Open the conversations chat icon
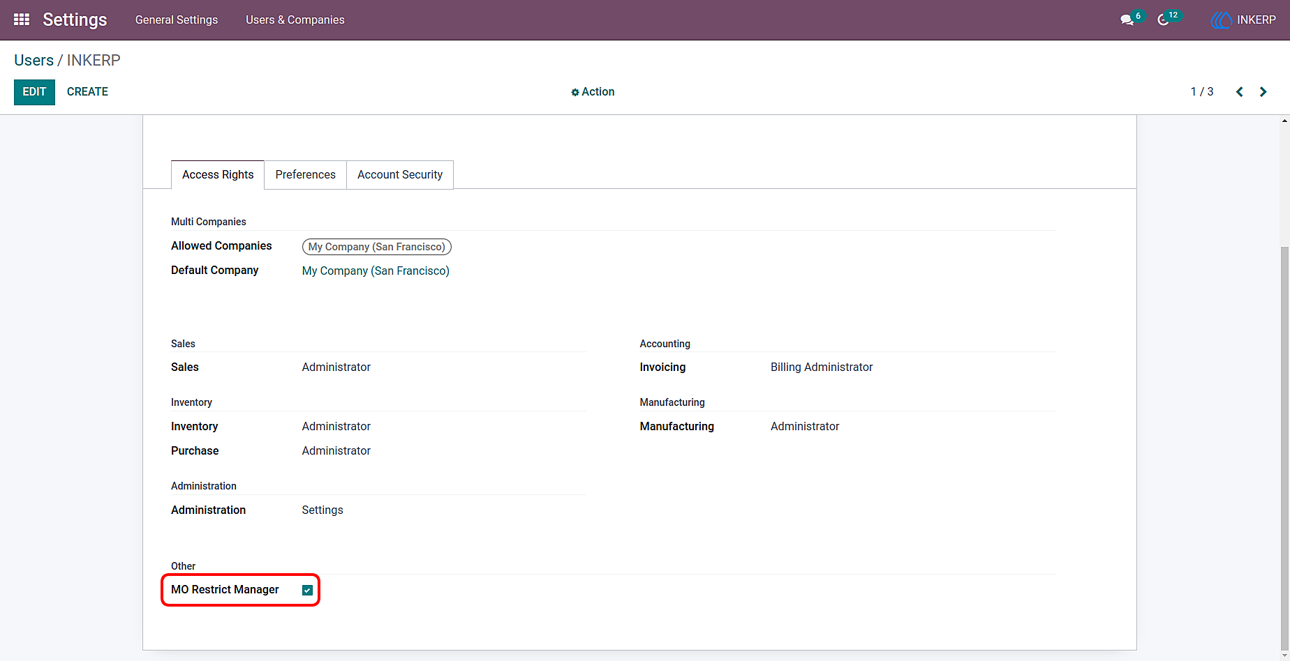 click(1127, 20)
